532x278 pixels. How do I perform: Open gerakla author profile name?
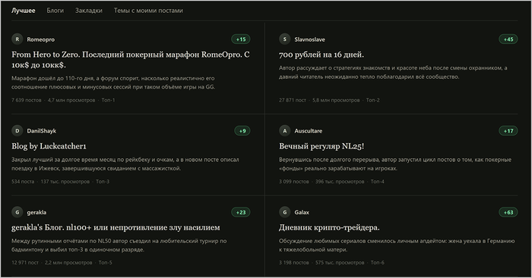pos(36,212)
